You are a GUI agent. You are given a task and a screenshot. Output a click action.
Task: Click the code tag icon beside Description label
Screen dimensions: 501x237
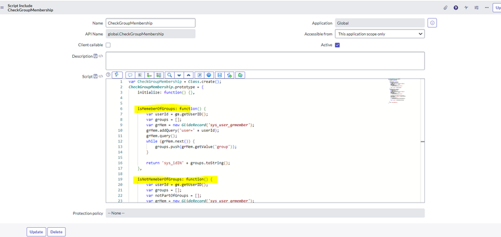click(101, 56)
